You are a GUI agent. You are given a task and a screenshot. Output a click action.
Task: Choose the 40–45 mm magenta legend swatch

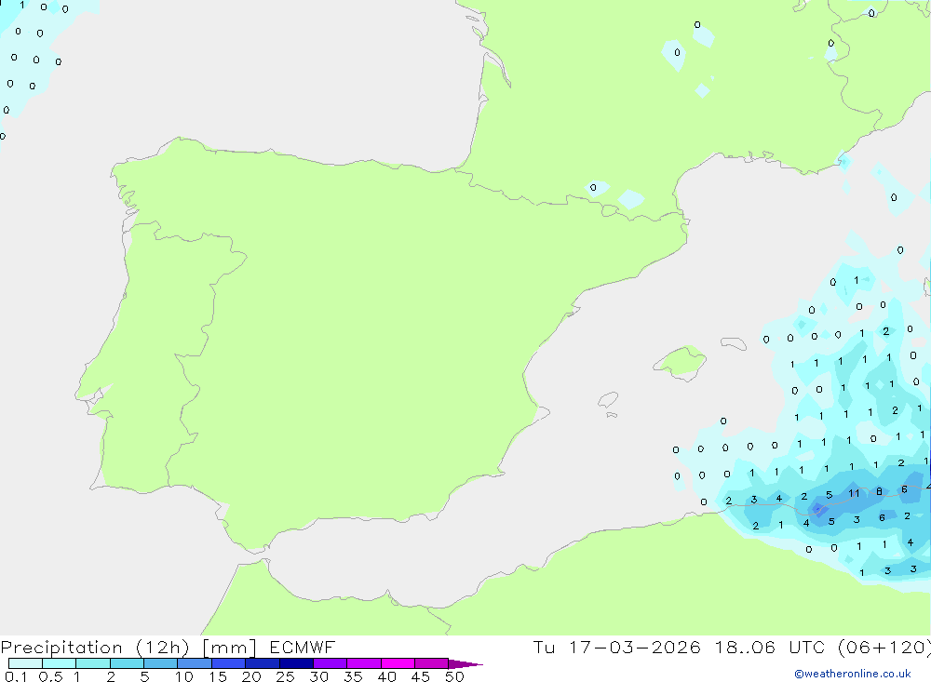point(398,663)
